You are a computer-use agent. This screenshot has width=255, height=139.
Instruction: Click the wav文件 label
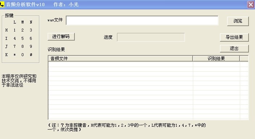[x=55, y=20]
